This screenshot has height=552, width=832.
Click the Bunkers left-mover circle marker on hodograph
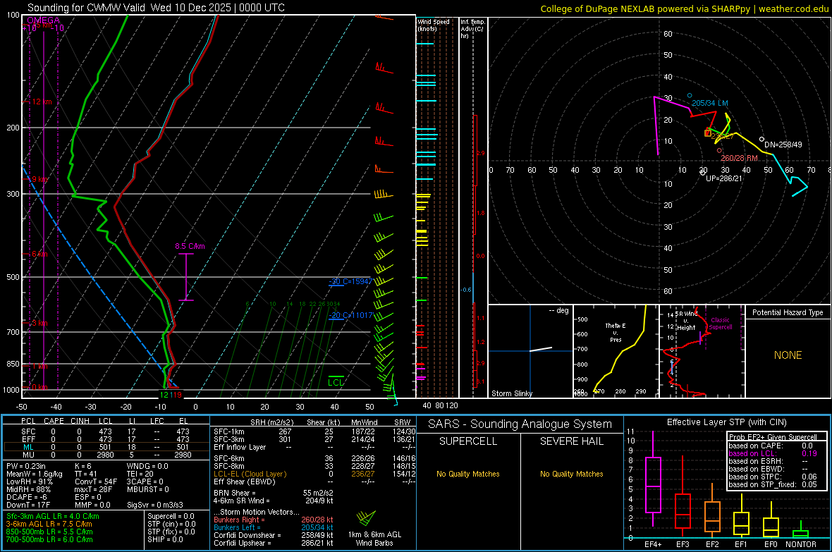pos(690,96)
